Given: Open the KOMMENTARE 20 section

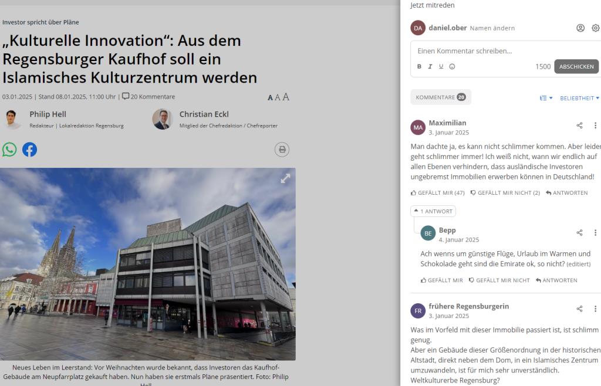Looking at the screenshot, I should (x=441, y=97).
